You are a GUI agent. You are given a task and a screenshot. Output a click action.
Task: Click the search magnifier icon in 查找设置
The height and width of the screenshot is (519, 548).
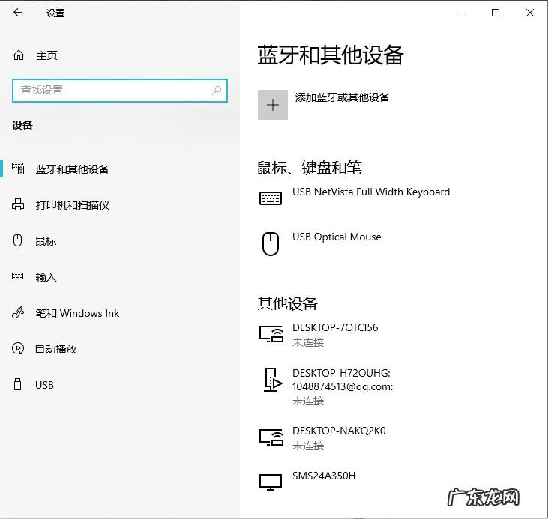click(x=217, y=91)
